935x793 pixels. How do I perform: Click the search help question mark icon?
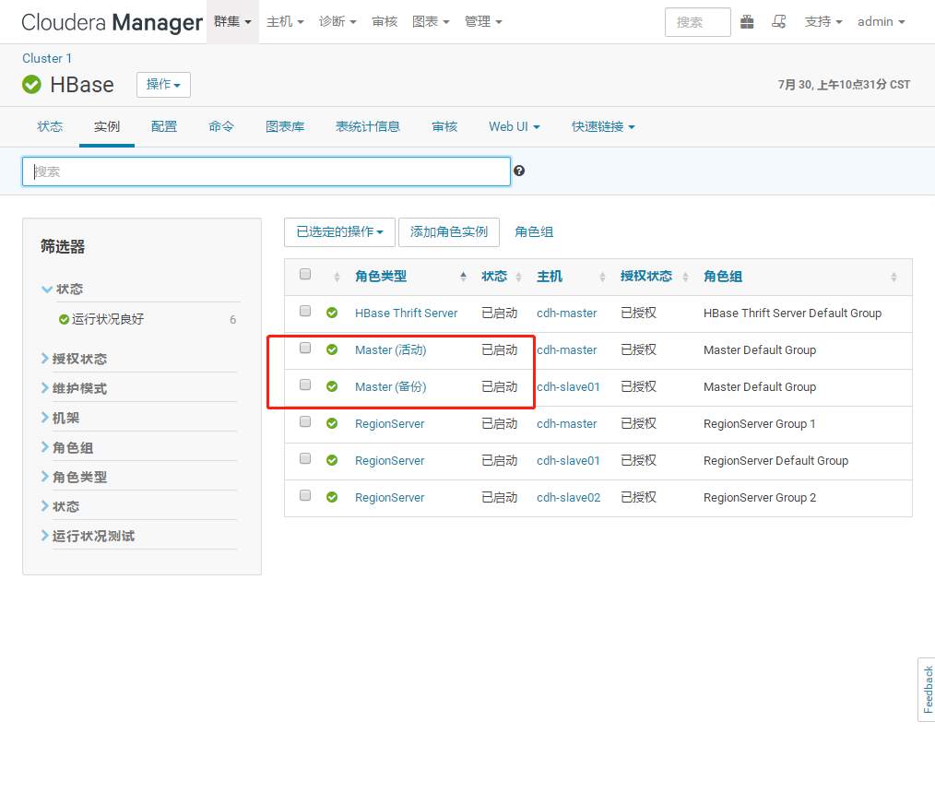pos(519,172)
